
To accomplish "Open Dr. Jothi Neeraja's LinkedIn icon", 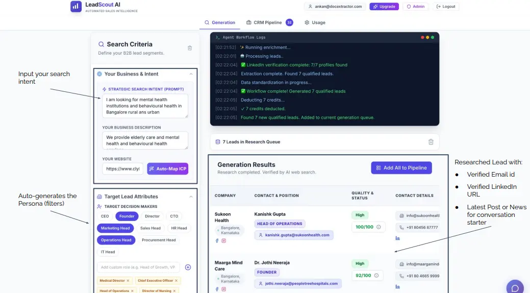I will coord(397,286).
